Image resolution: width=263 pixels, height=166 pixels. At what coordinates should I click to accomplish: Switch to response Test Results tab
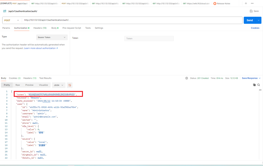coord(45,78)
